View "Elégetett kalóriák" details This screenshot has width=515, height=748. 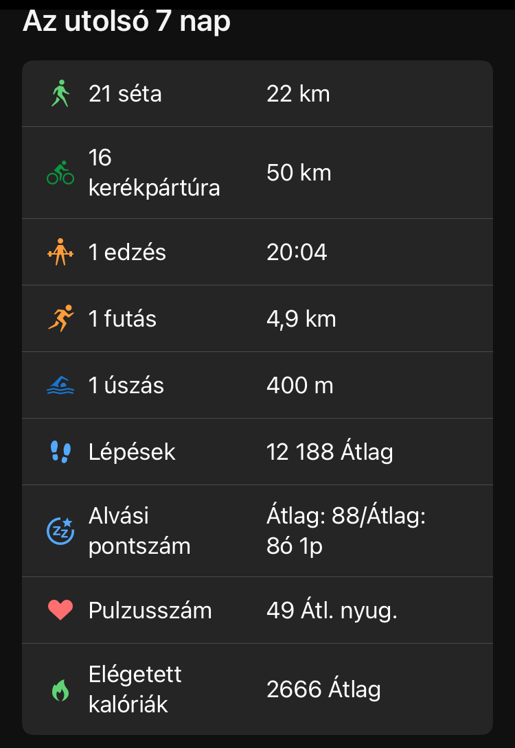pos(135,690)
